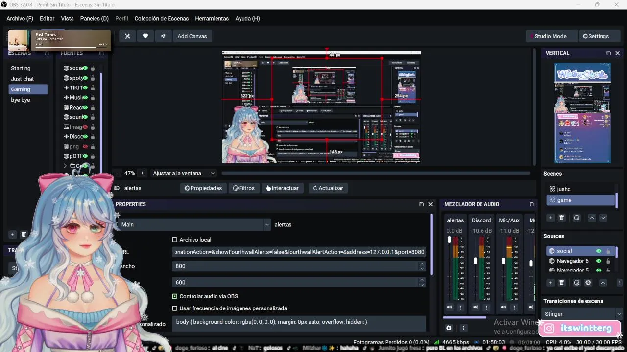Select the bye bye scene
627x352 pixels.
click(28, 100)
